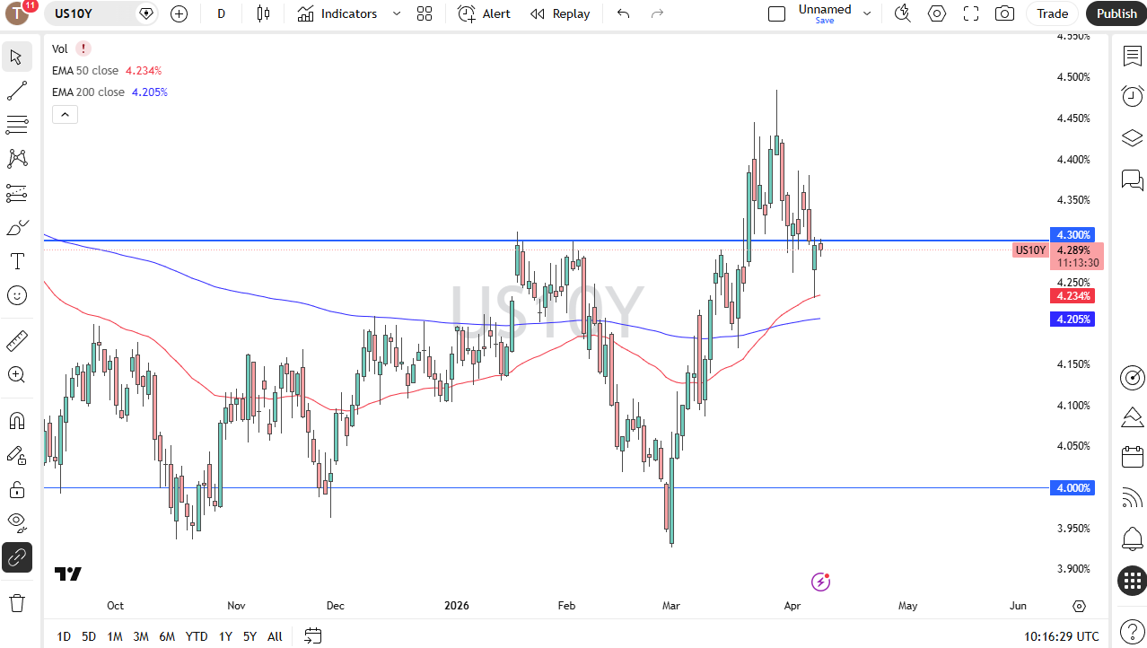Viewport: 1147px width, 648px height.
Task: Open the forecasting and measurement tools
Action: tap(16, 193)
